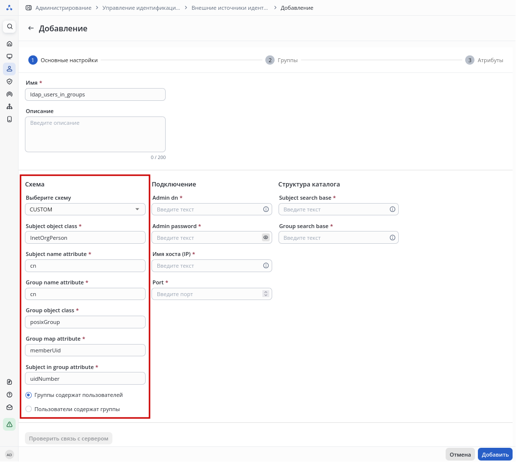This screenshot has height=462, width=516.
Task: Go to the home icon in sidebar
Action: point(9,44)
